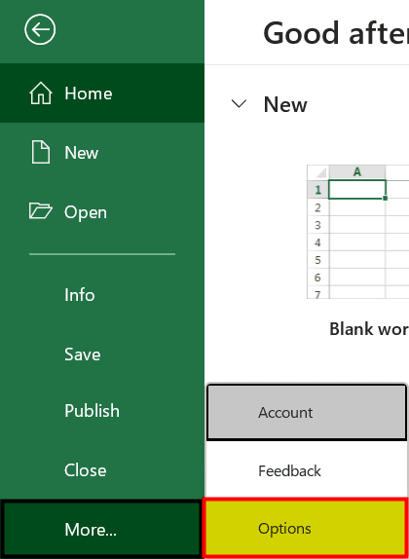
Task: Click the New section heading text
Action: 285,104
